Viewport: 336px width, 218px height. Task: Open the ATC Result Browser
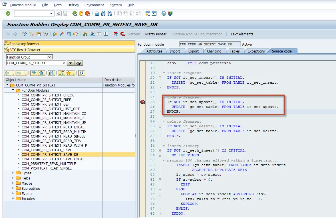pyautogui.click(x=25, y=50)
